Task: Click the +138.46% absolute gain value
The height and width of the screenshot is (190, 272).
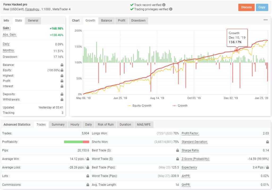Action: [x=57, y=35]
